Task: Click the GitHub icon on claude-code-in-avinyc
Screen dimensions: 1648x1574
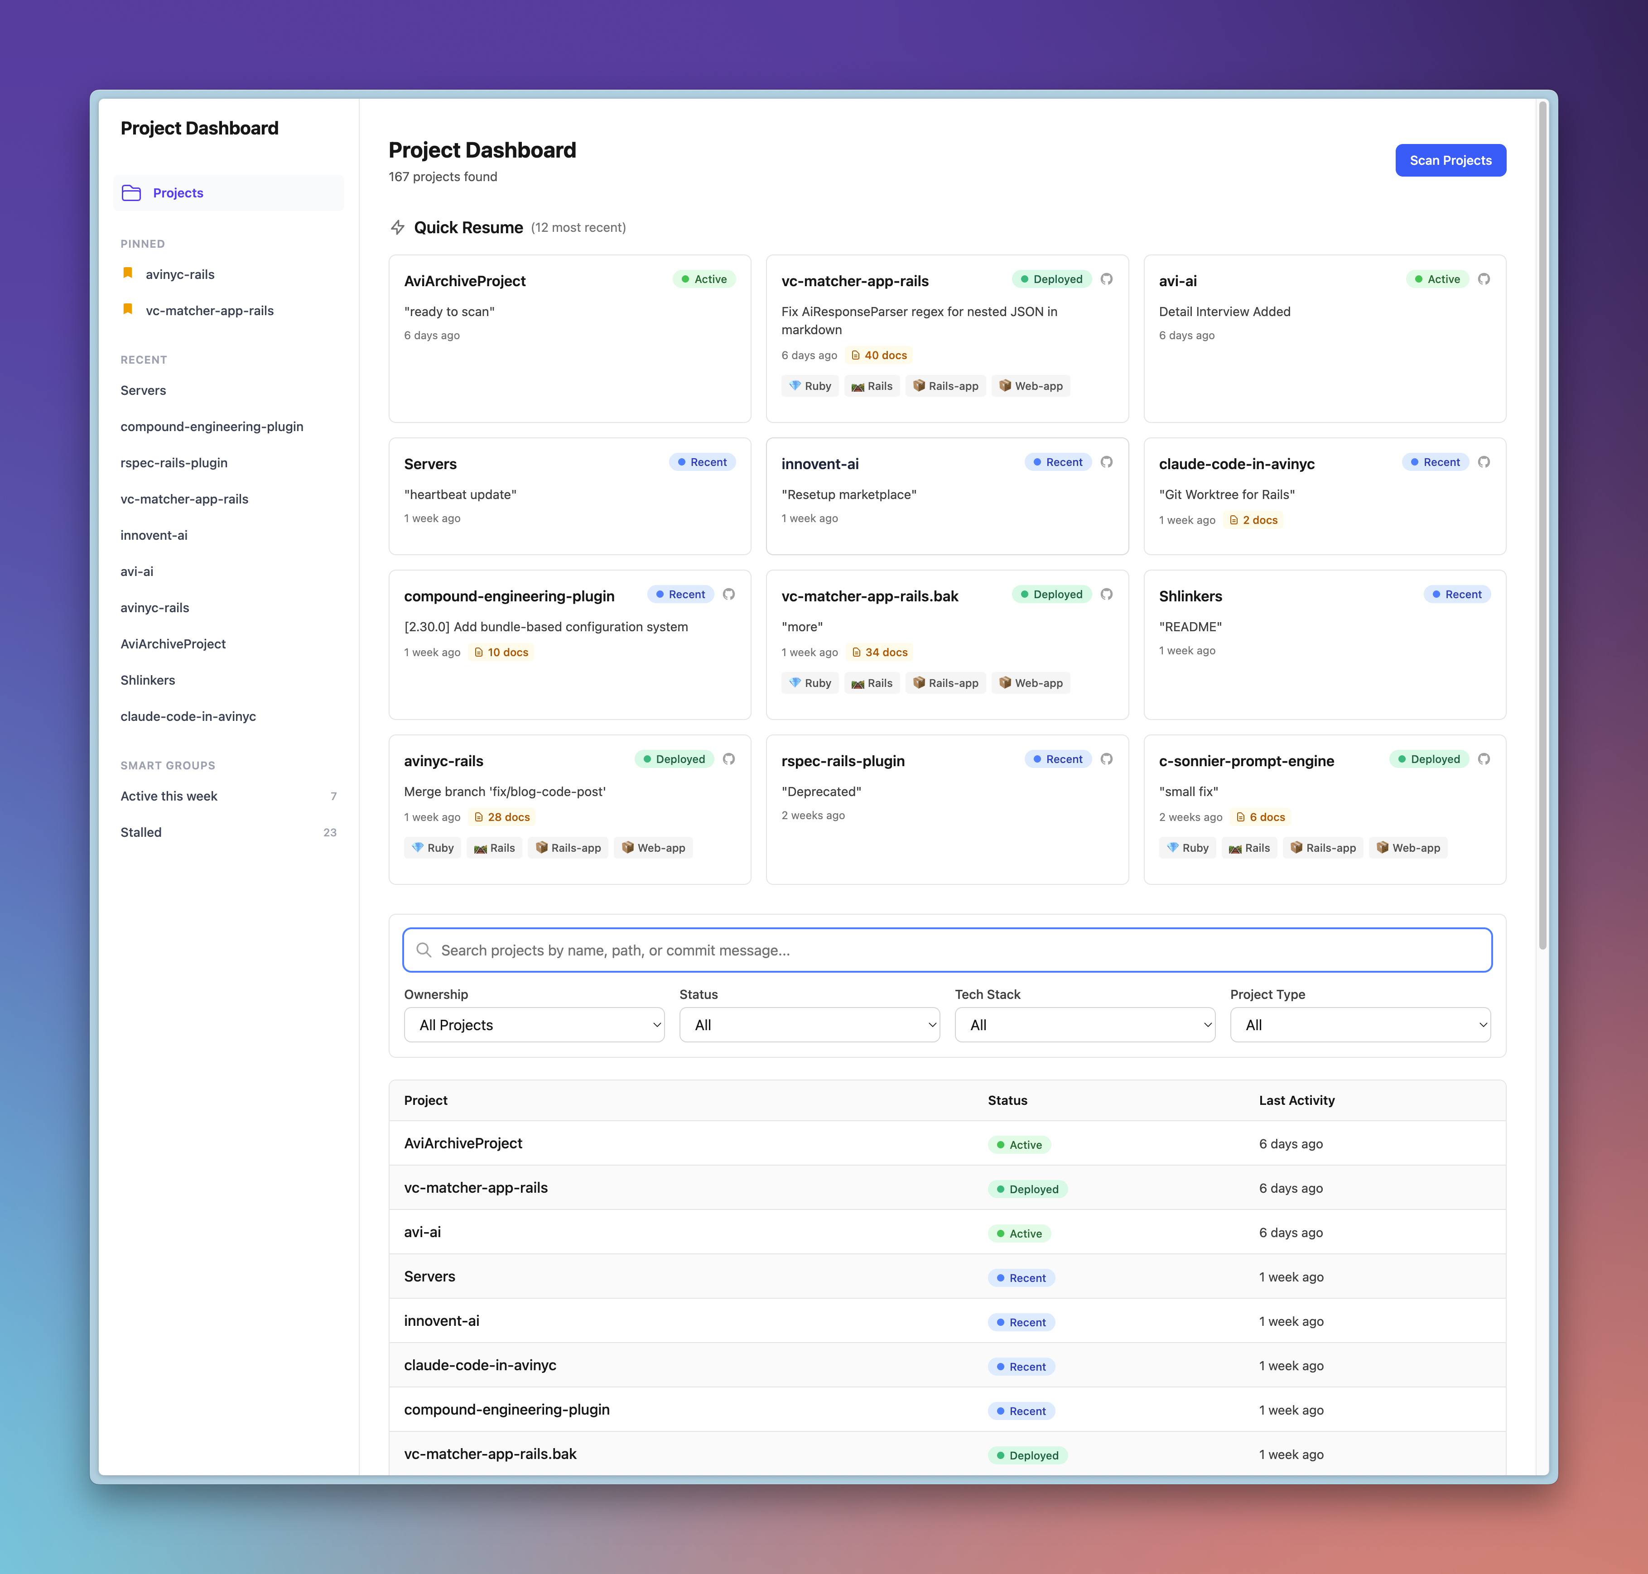Action: [1484, 461]
